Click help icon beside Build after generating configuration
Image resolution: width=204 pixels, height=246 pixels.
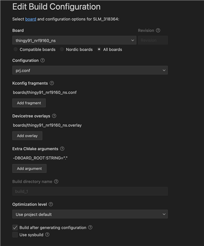point(90,228)
